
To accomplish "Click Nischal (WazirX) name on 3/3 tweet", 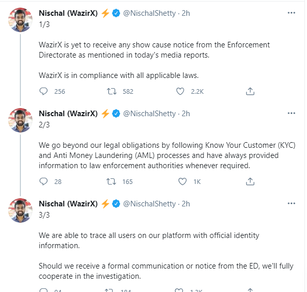I will [68, 203].
